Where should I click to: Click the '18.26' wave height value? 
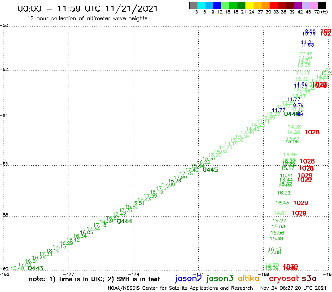pyautogui.click(x=175, y=181)
